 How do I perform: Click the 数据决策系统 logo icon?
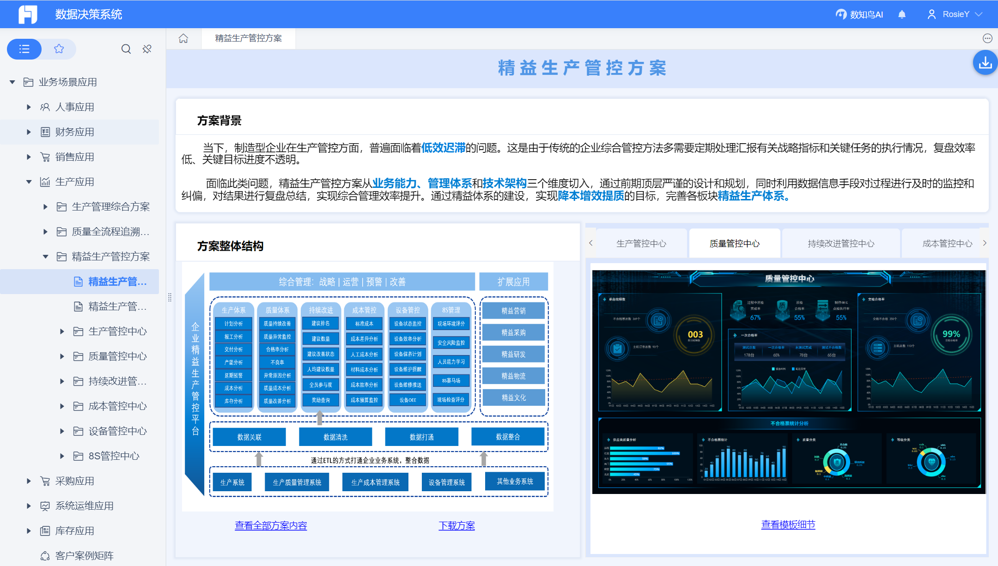pyautogui.click(x=28, y=14)
